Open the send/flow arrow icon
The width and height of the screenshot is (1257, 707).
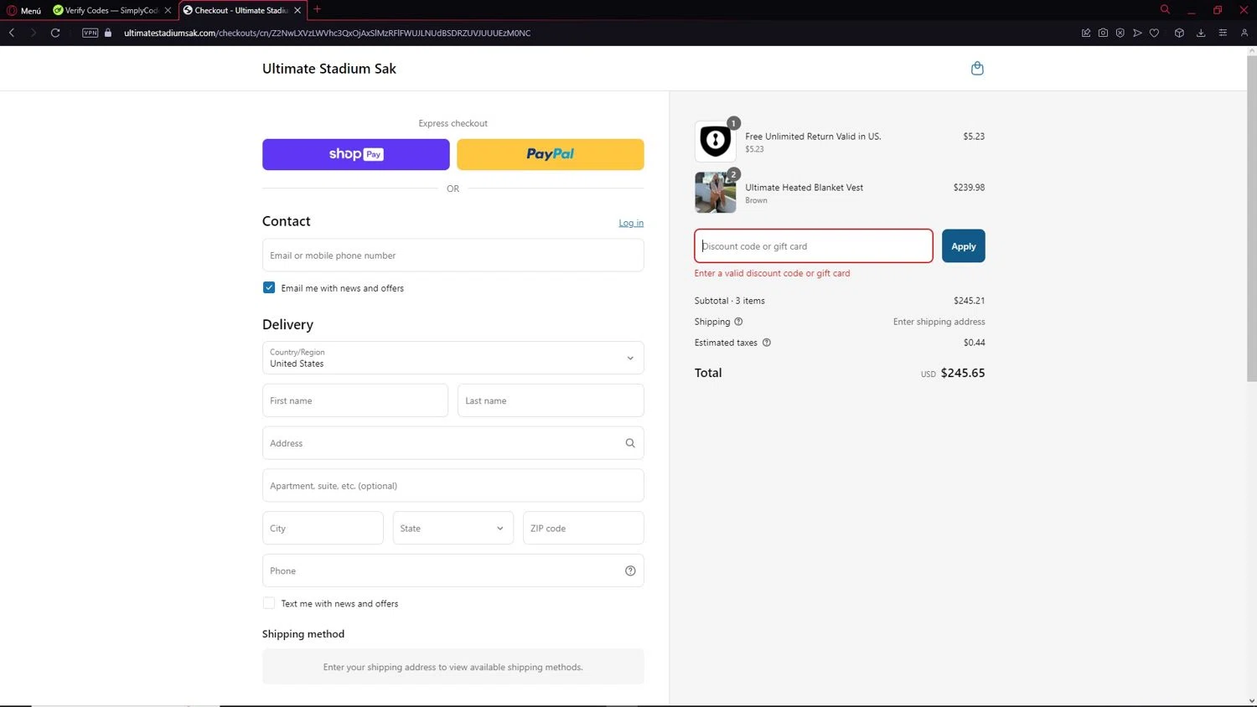pos(1137,33)
